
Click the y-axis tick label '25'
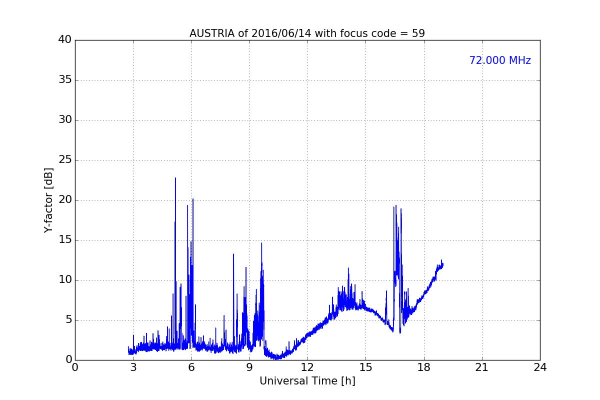[65, 160]
